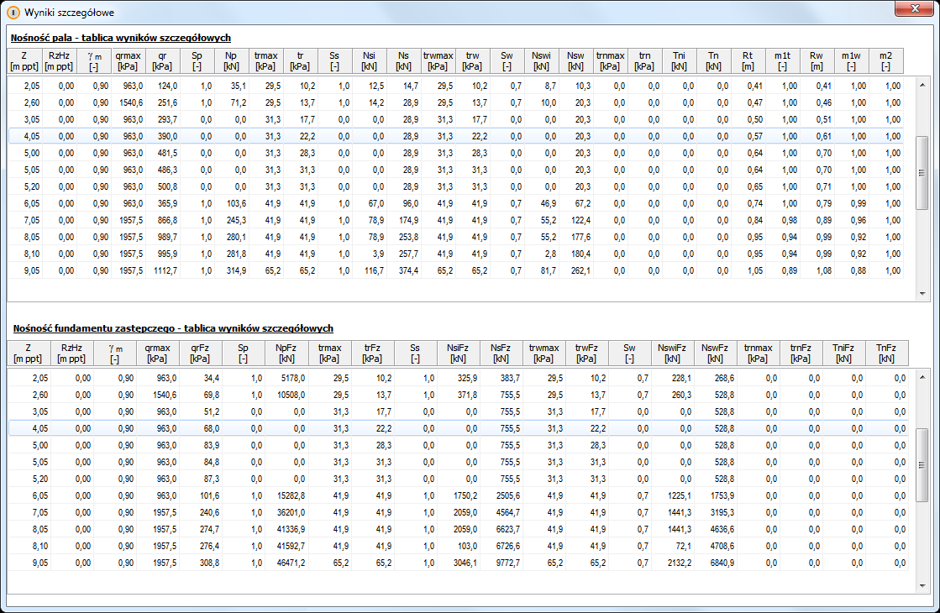
Task: Click the TnFz [kN] column header
Action: click(x=886, y=353)
